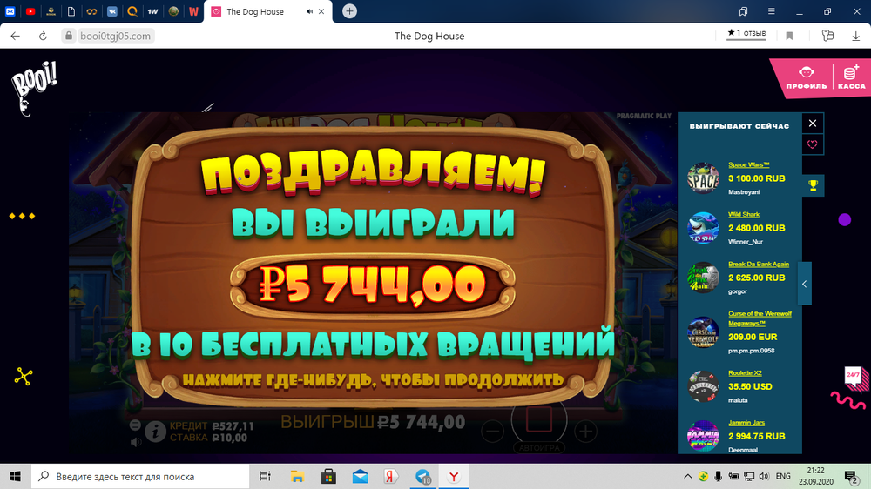
Task: Click the spin stop button
Action: (x=539, y=419)
